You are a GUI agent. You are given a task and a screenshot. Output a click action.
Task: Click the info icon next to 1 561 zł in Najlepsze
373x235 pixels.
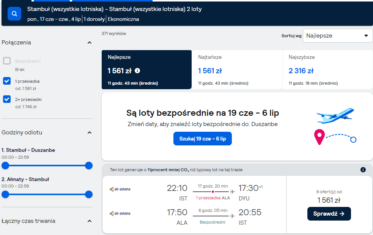click(137, 71)
